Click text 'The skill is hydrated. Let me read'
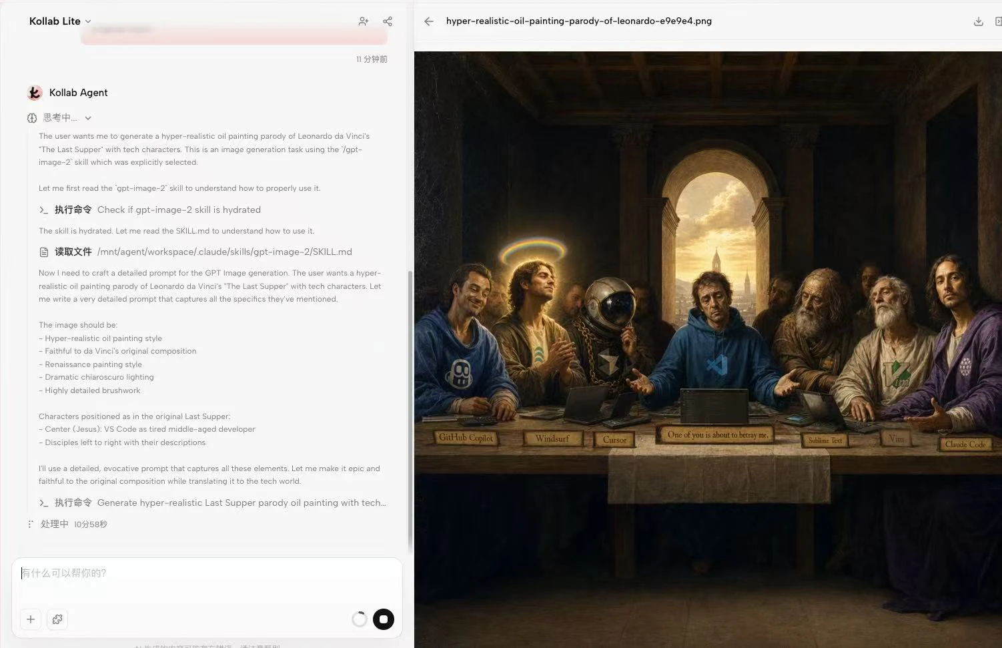 point(176,231)
